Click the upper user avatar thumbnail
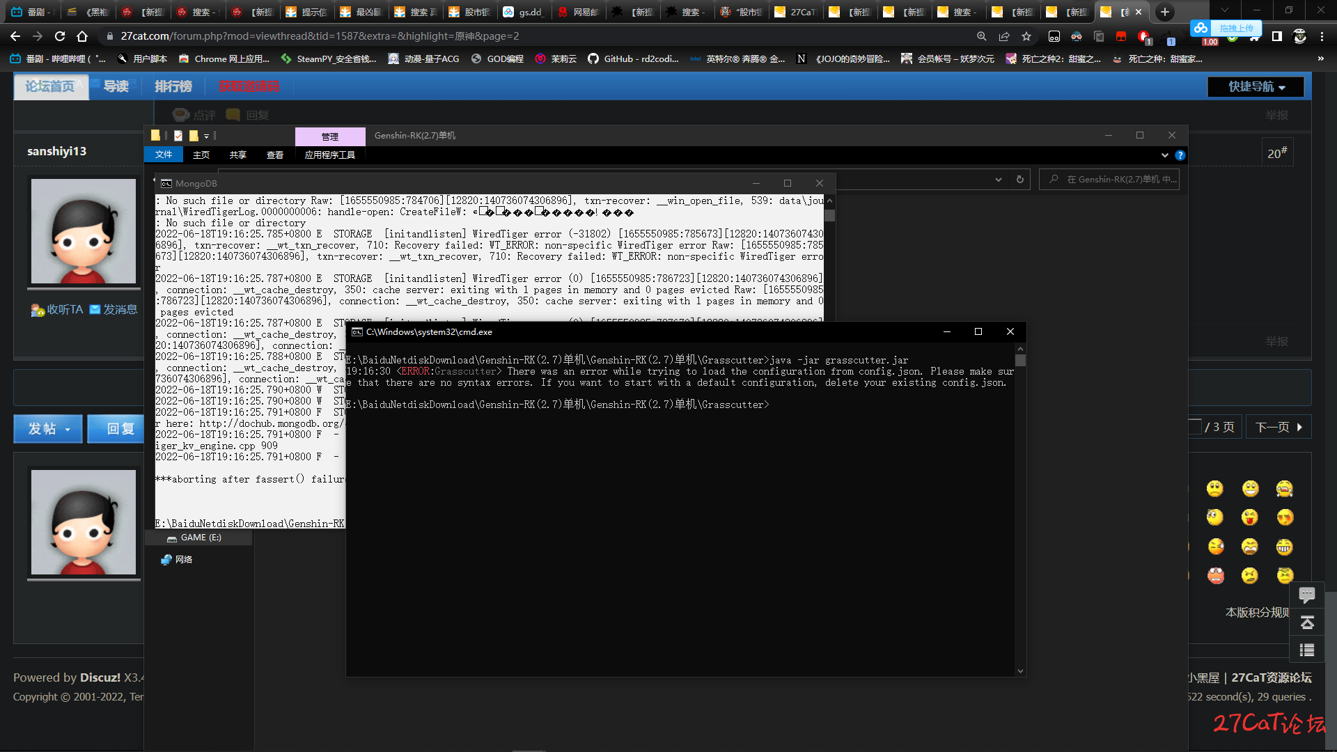This screenshot has height=752, width=1337. (x=84, y=231)
